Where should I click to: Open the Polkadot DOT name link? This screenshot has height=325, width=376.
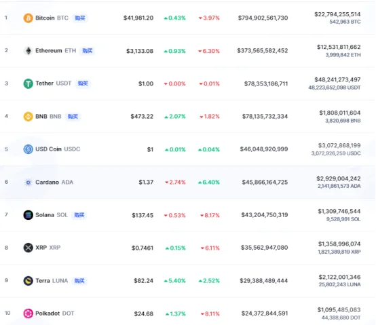(x=55, y=313)
